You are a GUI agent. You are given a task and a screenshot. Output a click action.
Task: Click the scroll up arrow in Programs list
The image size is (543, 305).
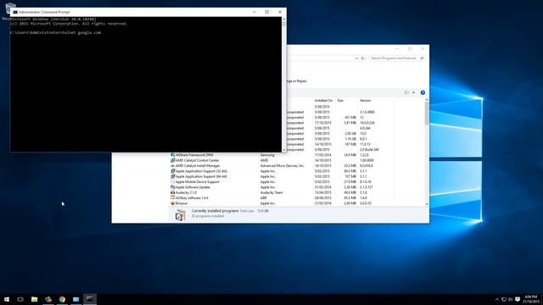(x=427, y=100)
